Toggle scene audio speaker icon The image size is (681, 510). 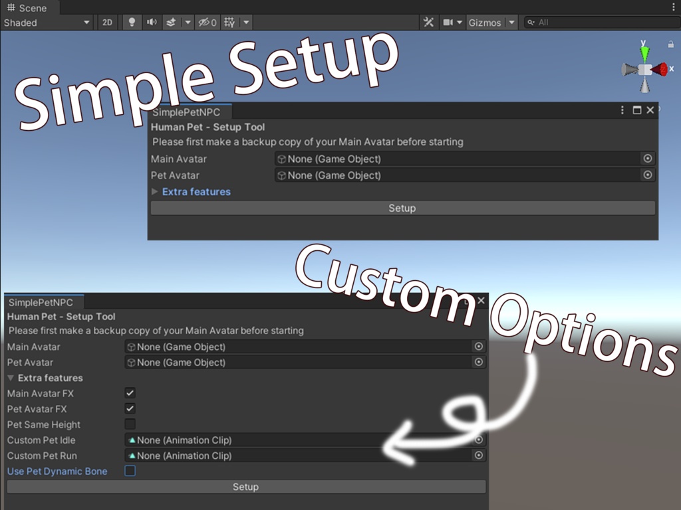[x=151, y=23]
